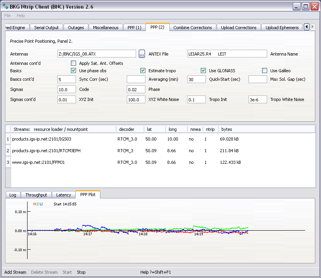
Task: Click Add Stream button
Action: click(16, 272)
